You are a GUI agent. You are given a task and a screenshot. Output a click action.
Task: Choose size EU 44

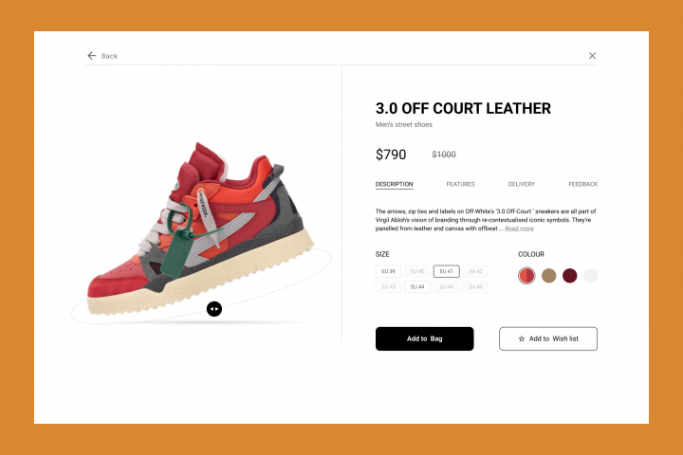pyautogui.click(x=417, y=287)
